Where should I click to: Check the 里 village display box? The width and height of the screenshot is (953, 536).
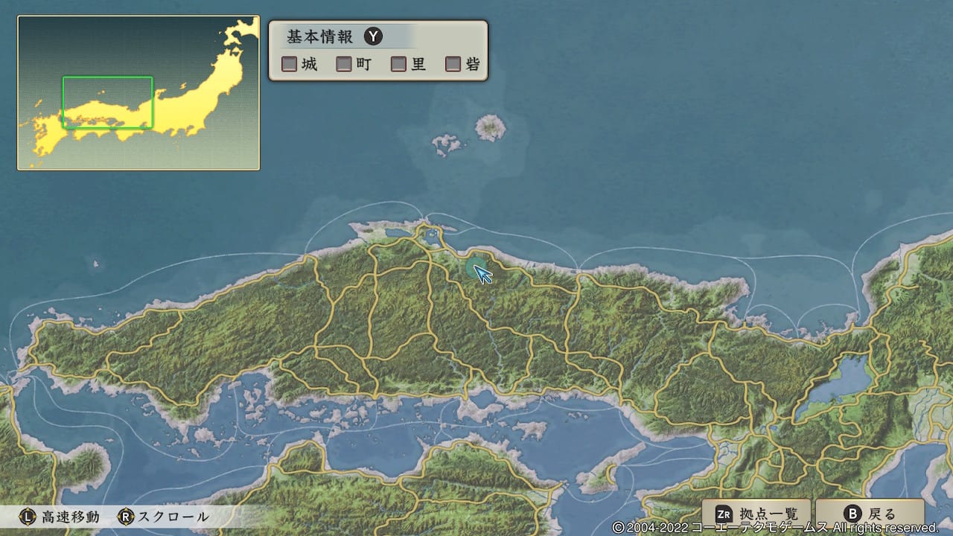(398, 65)
